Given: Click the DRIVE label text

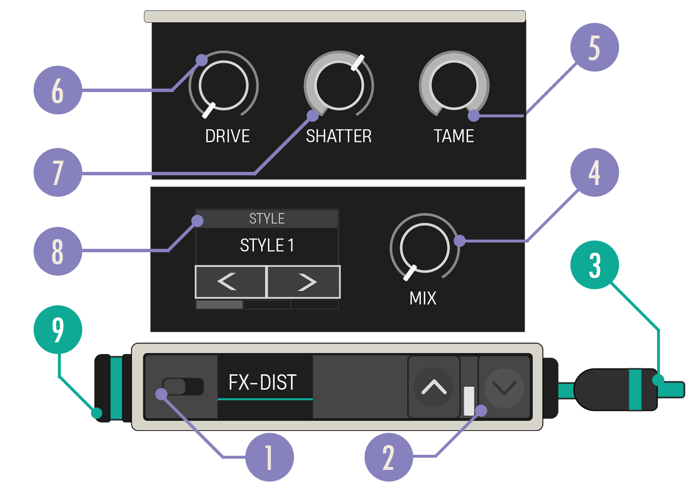Looking at the screenshot, I should [x=227, y=136].
